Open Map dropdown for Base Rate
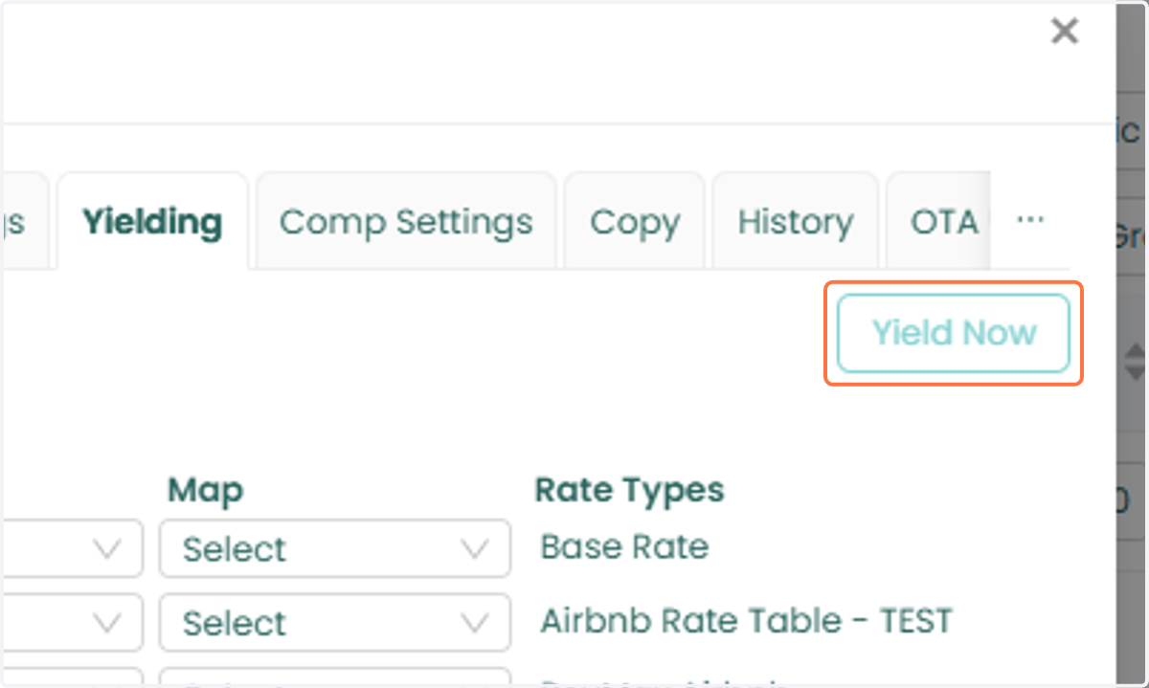The width and height of the screenshot is (1149, 688). [x=335, y=549]
